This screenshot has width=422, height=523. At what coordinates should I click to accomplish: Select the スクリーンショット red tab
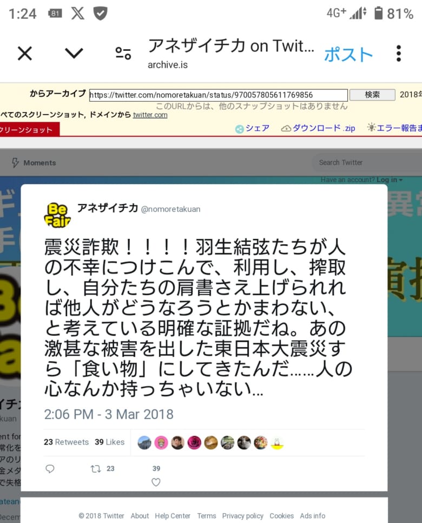point(29,130)
